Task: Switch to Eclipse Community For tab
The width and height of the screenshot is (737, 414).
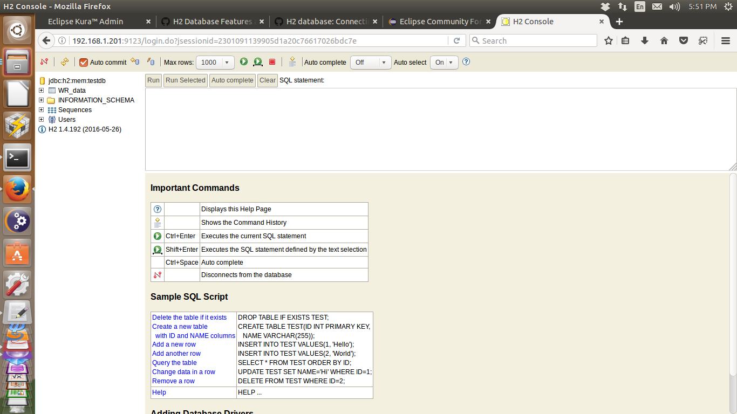Action: 439,22
